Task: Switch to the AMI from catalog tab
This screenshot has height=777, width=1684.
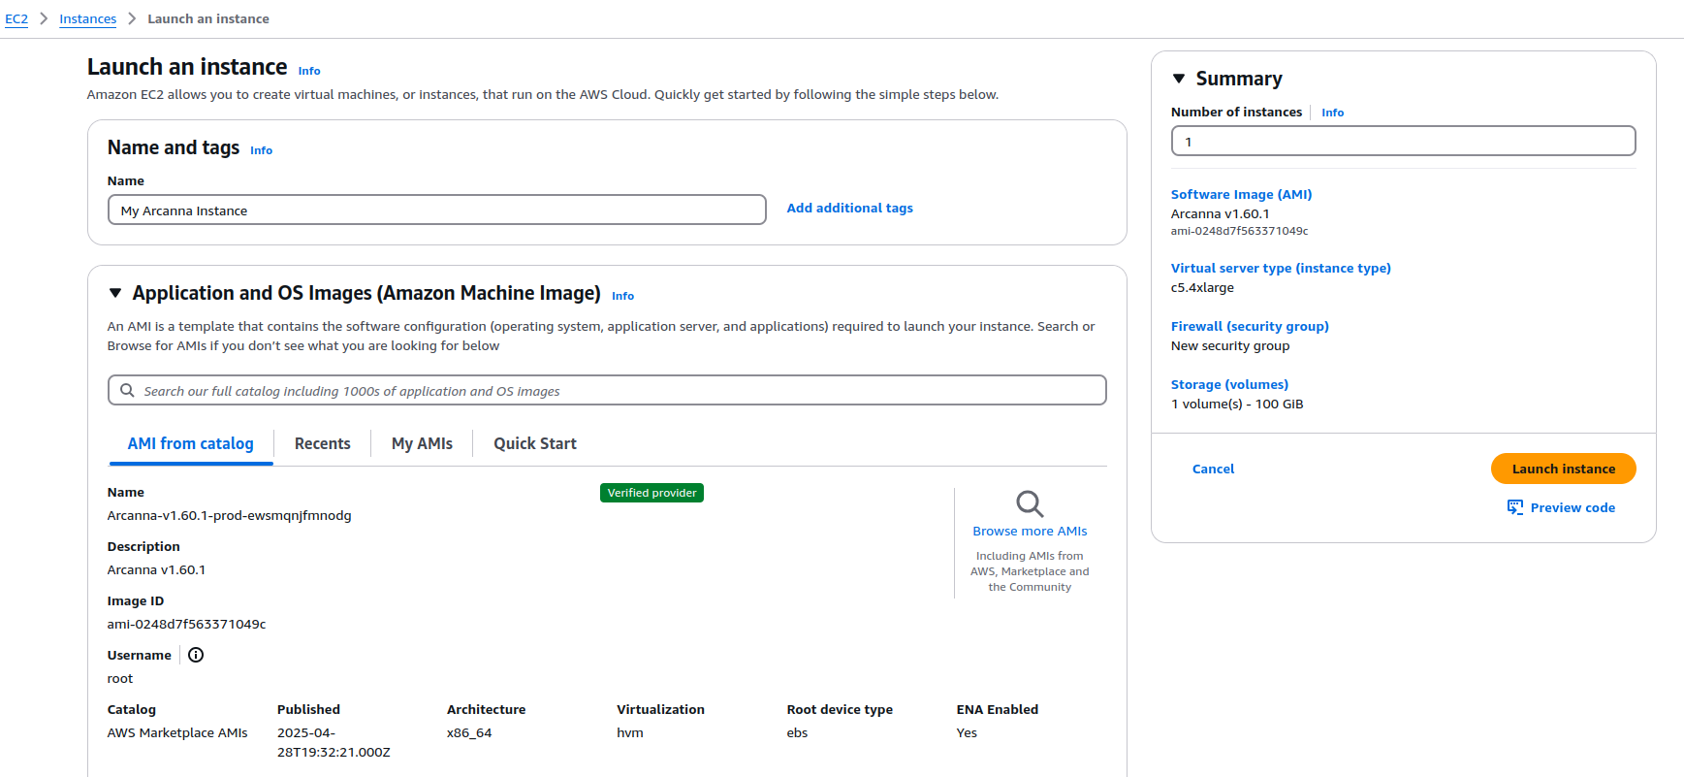Action: point(190,443)
